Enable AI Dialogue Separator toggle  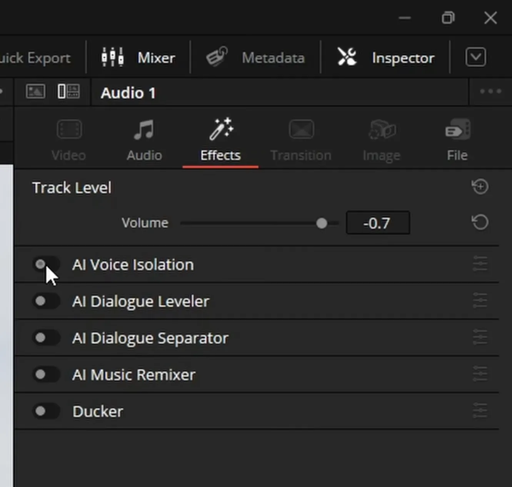pos(46,338)
